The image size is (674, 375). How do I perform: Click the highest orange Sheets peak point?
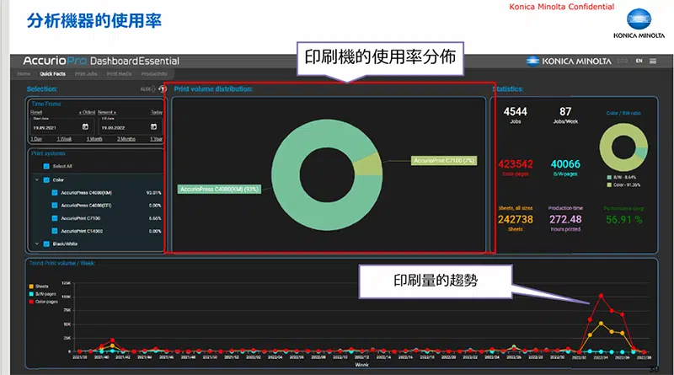click(x=601, y=324)
